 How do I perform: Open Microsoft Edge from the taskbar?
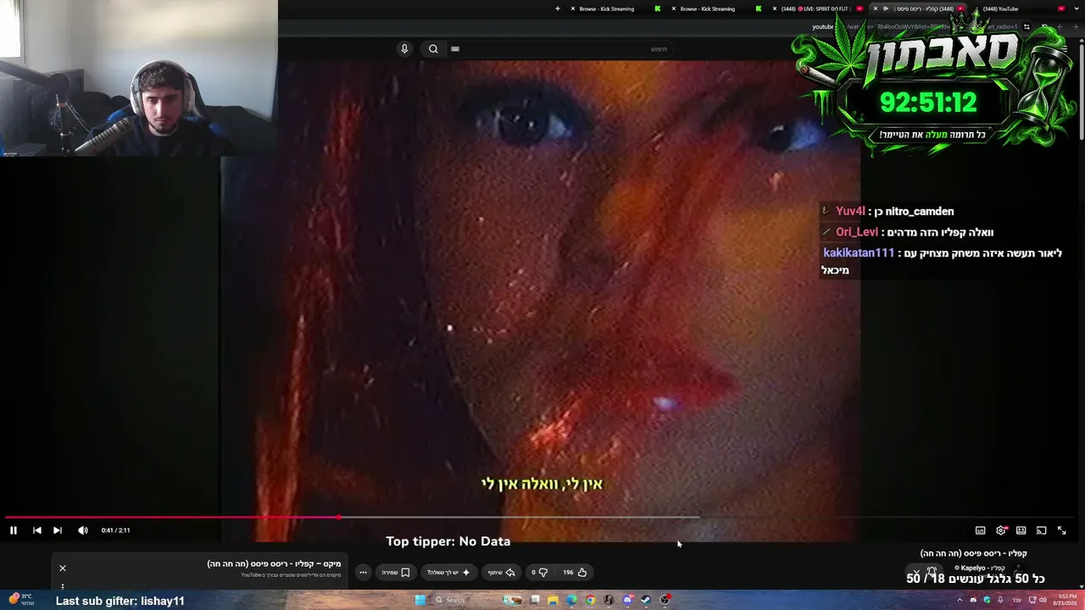click(x=571, y=600)
